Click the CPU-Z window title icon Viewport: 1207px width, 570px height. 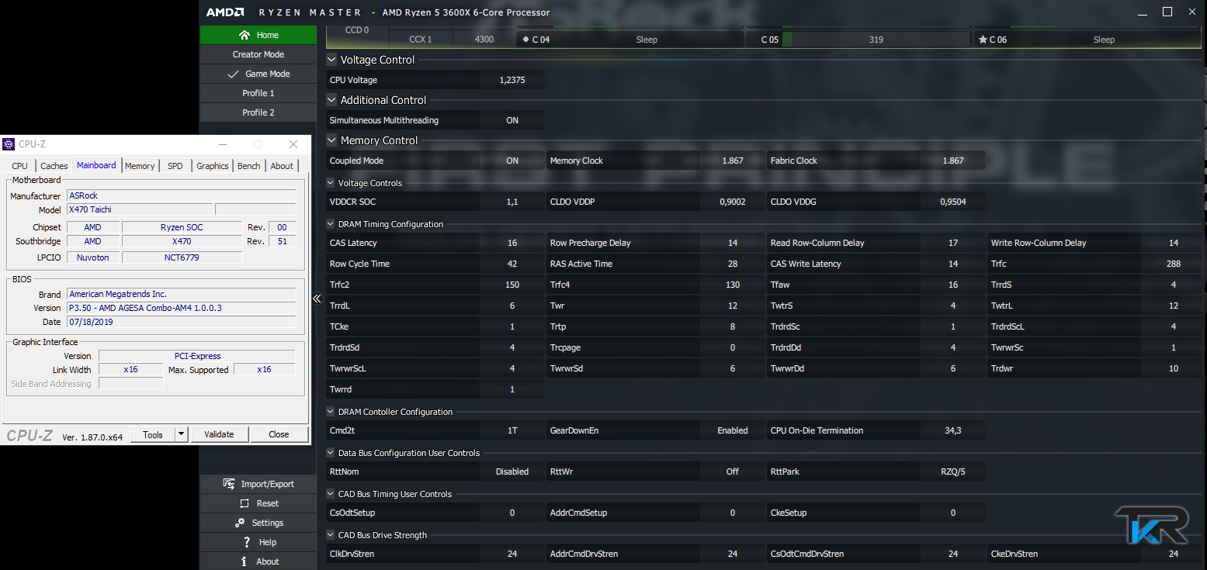(x=9, y=144)
